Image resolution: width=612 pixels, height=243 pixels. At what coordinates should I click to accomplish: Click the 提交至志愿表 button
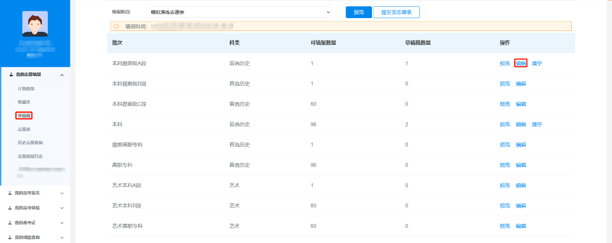pos(396,12)
